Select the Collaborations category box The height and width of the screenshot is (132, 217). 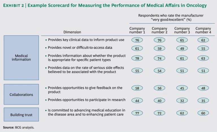[21, 94]
